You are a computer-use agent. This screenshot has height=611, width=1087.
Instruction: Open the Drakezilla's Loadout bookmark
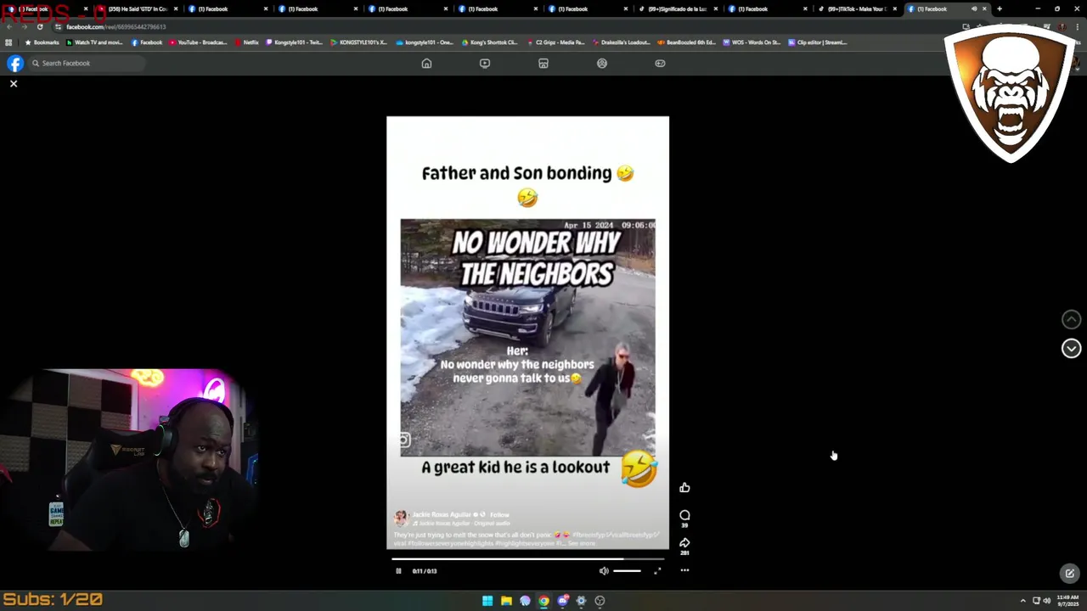(621, 42)
